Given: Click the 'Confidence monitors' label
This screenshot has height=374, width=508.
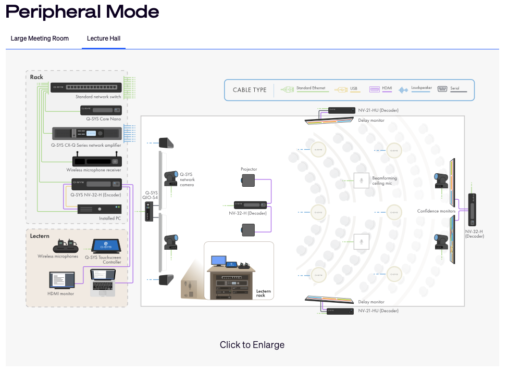Looking at the screenshot, I should 436,211.
